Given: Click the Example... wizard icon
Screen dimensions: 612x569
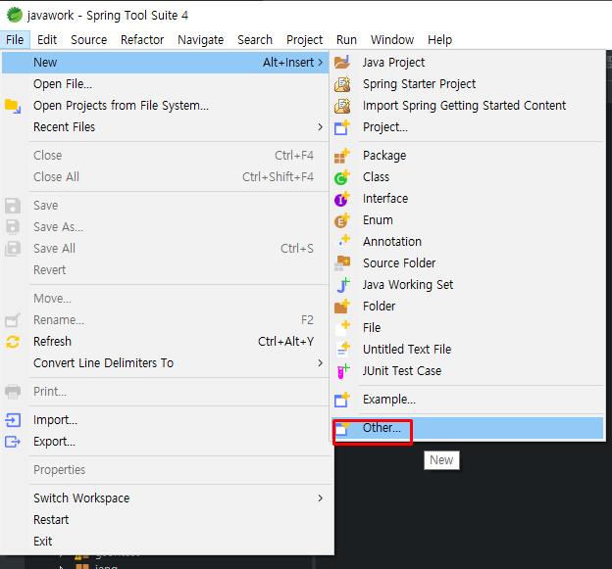Looking at the screenshot, I should tap(342, 400).
